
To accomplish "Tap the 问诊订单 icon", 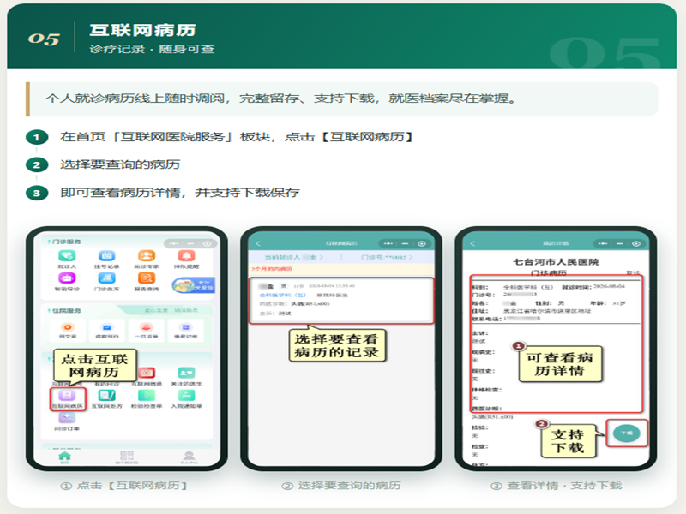I will click(67, 418).
